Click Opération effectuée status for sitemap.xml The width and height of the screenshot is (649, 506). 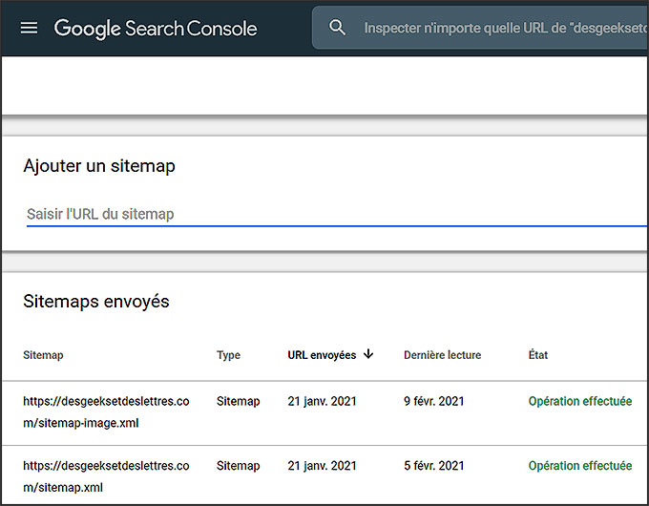(x=580, y=466)
